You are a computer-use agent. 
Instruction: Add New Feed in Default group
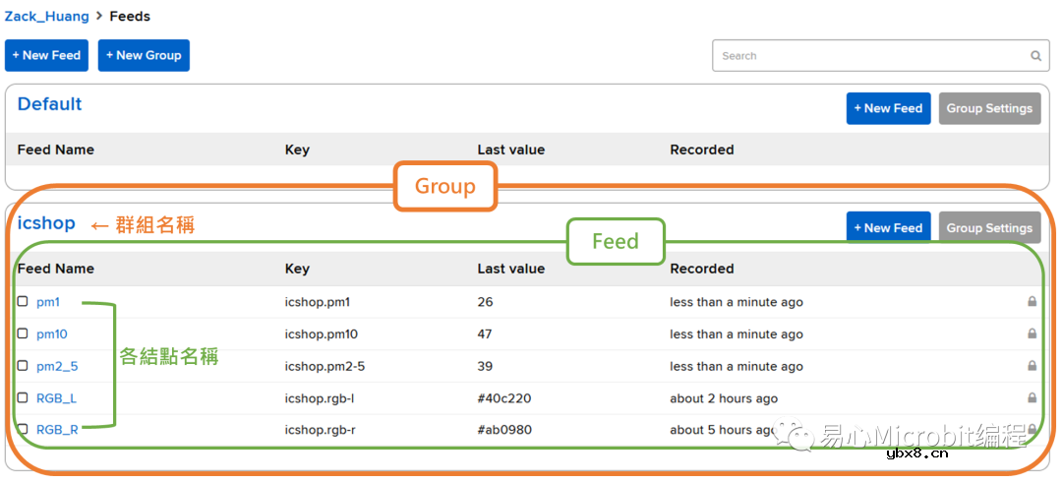pos(887,108)
